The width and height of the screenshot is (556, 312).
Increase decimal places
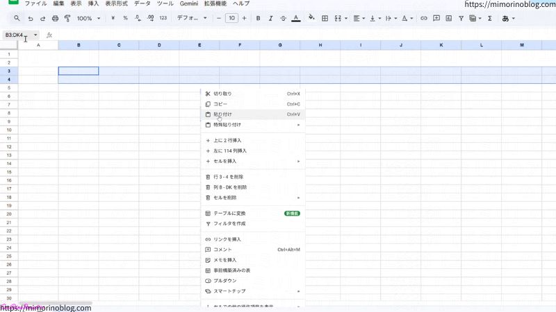(150, 18)
